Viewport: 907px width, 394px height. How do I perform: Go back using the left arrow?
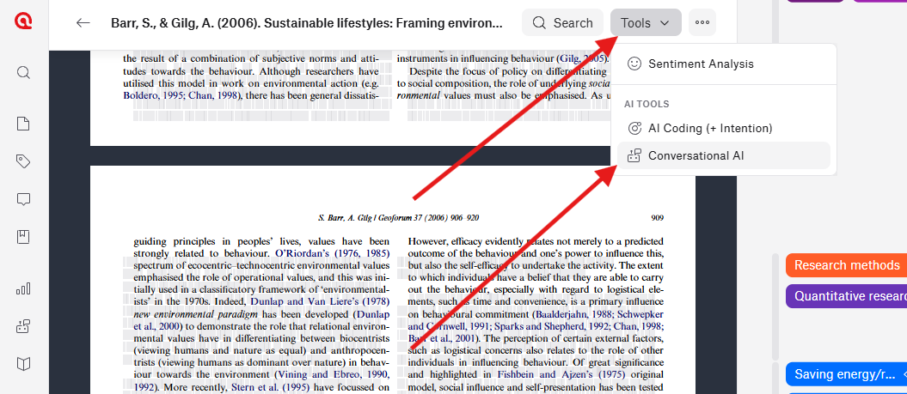[x=83, y=22]
